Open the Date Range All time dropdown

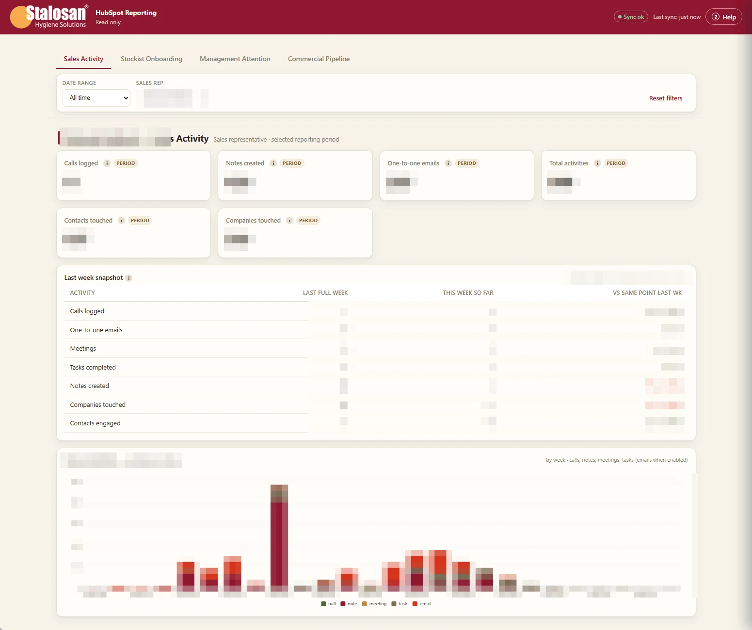tap(96, 98)
